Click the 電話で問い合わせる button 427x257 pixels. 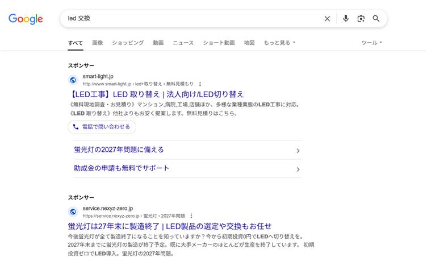coord(102,127)
